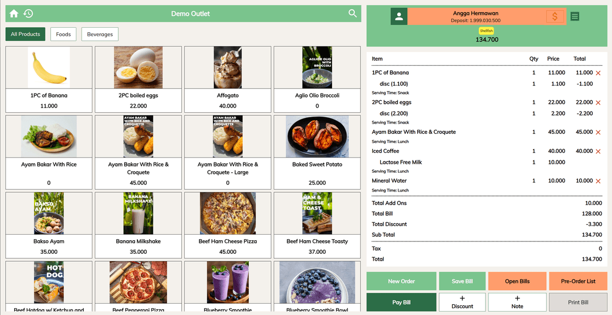Remove Mineral Water line item
Image resolution: width=612 pixels, height=315 pixels.
(598, 181)
